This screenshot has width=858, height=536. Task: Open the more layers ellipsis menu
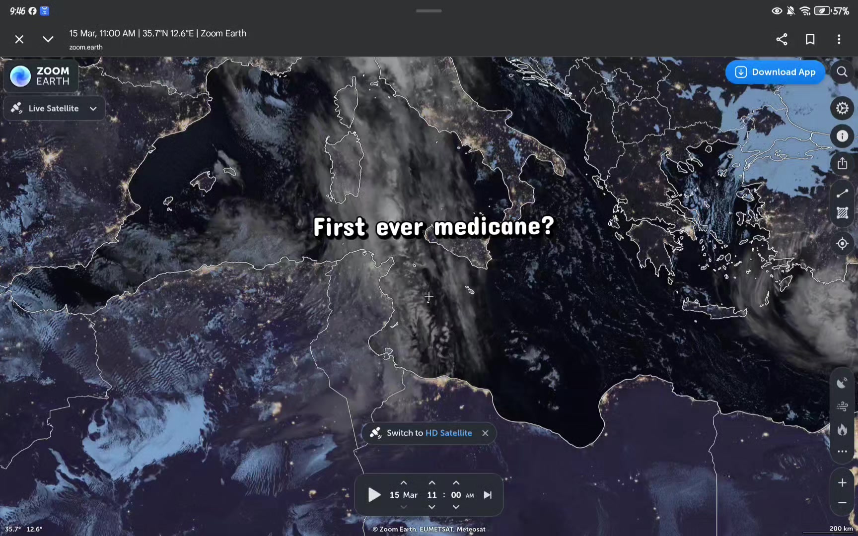pos(842,452)
